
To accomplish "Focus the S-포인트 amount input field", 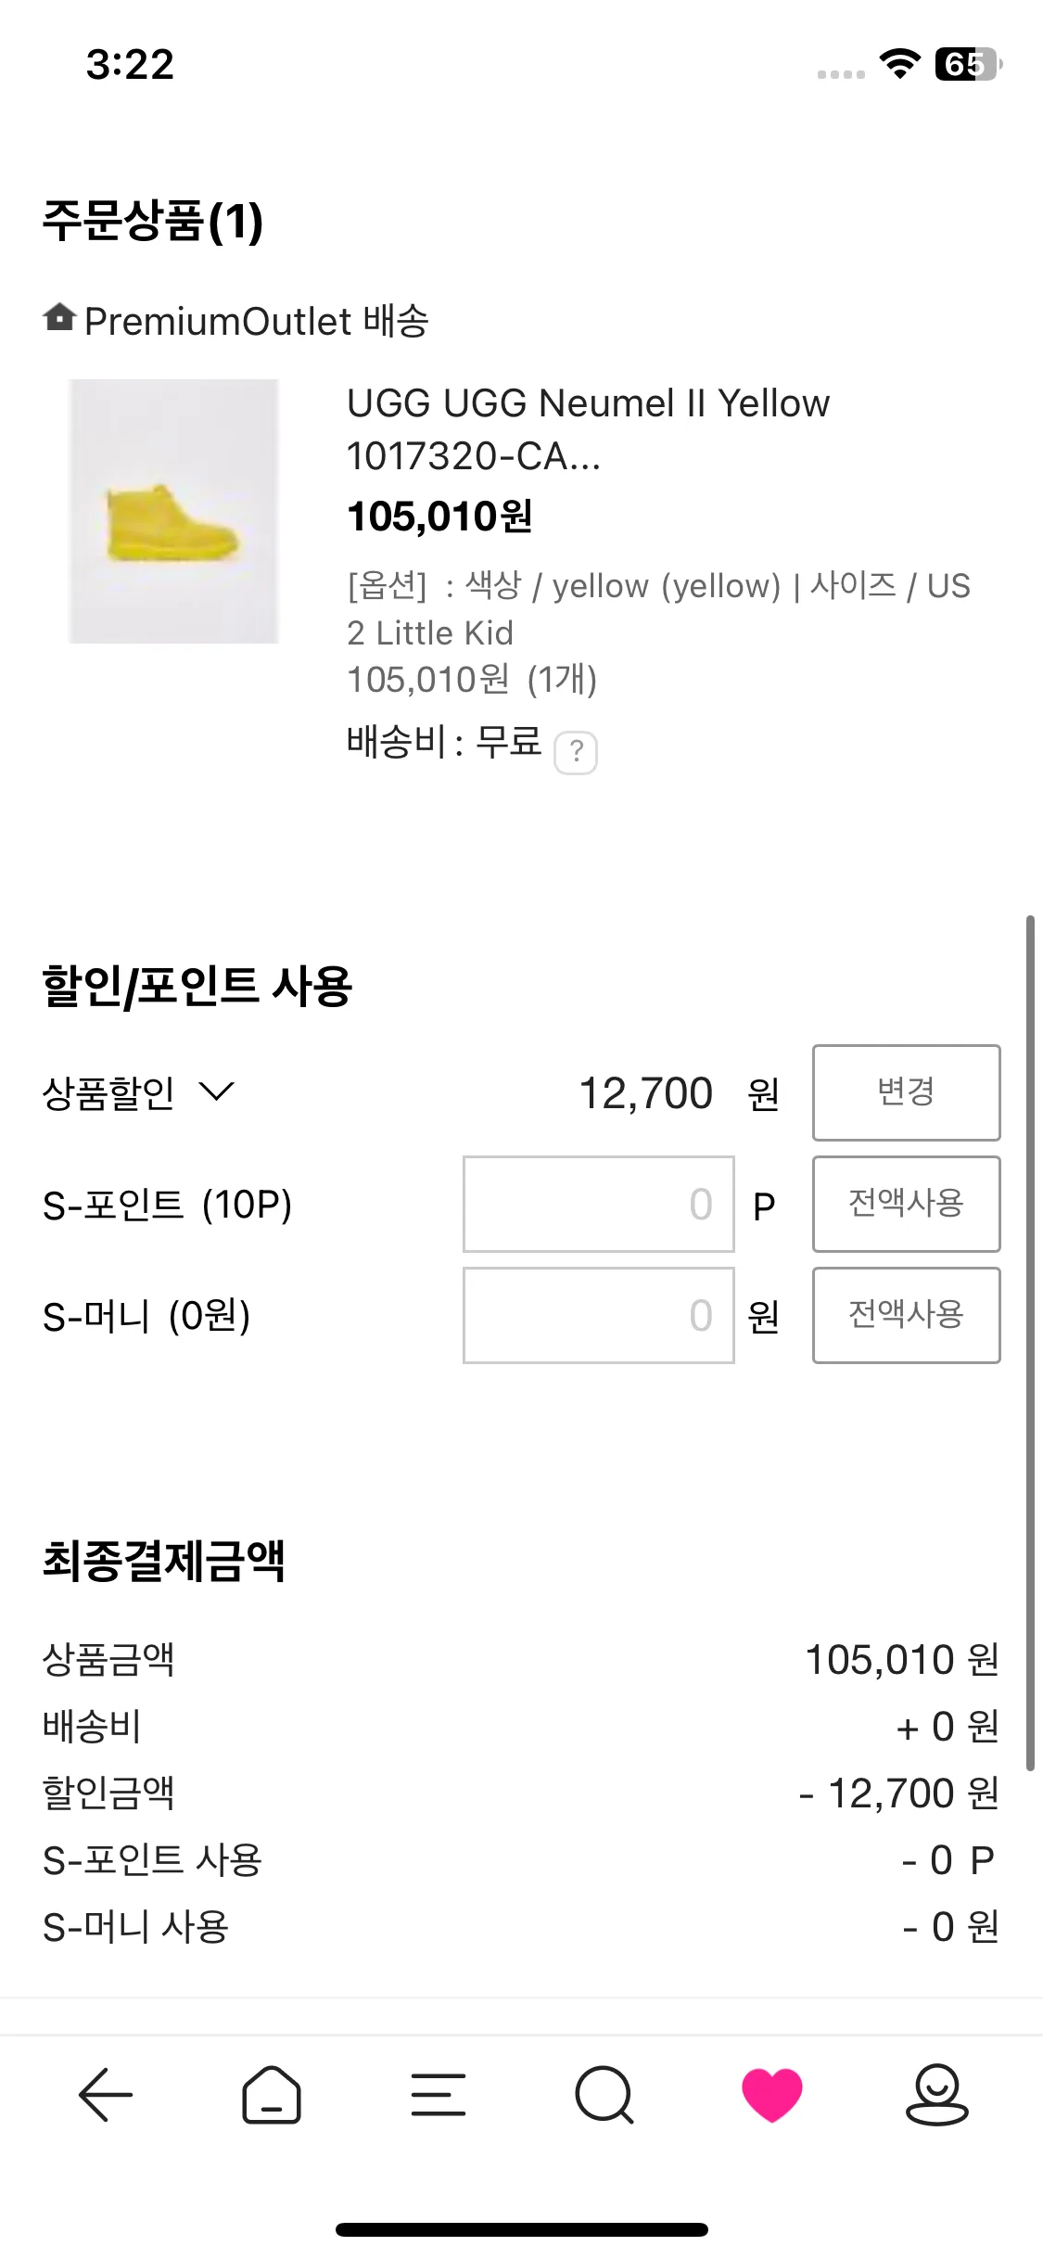I will pos(598,1204).
